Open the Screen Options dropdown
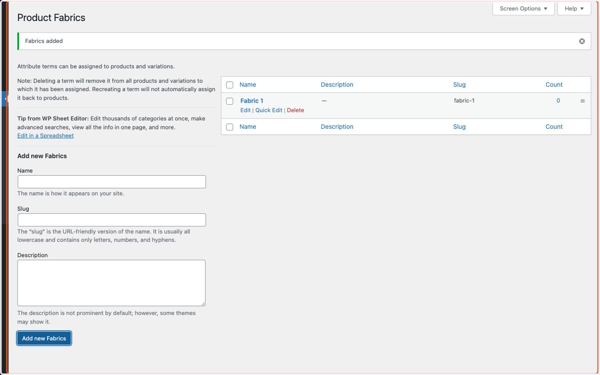This screenshot has width=600, height=375. coord(523,8)
